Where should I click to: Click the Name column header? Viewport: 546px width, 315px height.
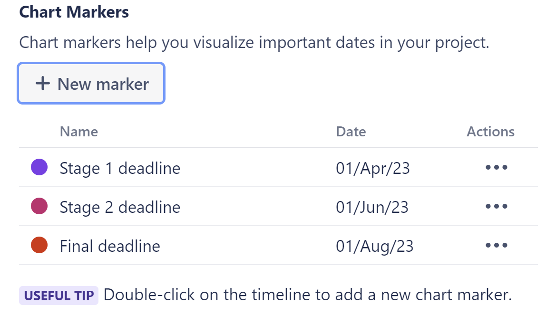79,132
